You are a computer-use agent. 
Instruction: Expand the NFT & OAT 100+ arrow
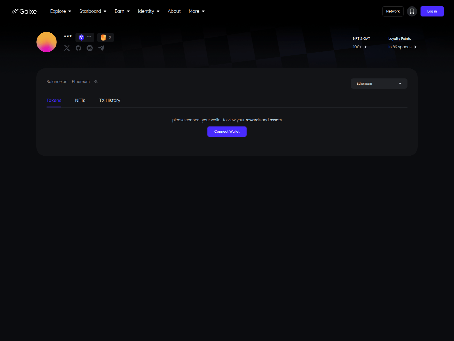(365, 47)
